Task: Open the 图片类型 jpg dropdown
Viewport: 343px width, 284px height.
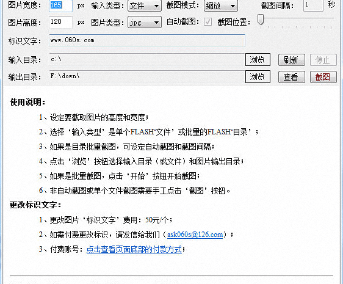Action: 145,22
